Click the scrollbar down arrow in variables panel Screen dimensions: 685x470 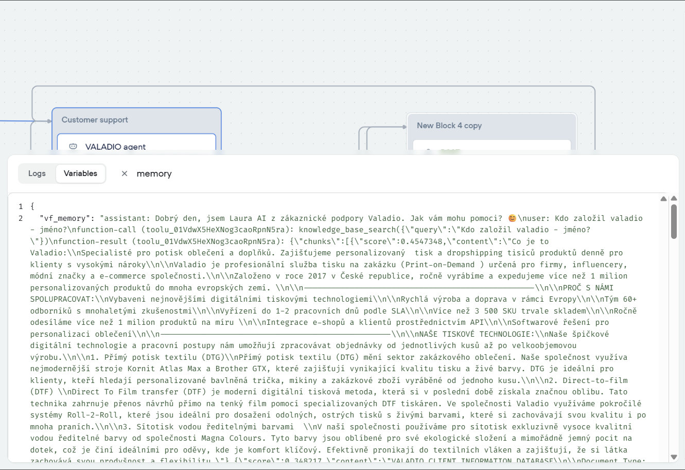(x=674, y=457)
